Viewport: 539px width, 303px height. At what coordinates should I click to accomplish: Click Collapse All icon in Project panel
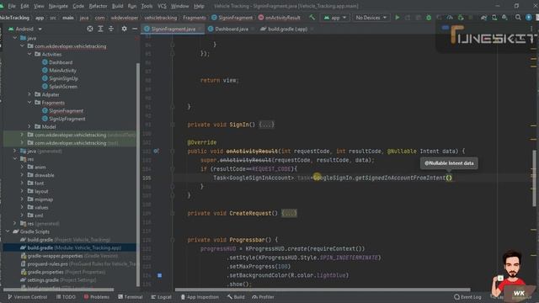111,29
